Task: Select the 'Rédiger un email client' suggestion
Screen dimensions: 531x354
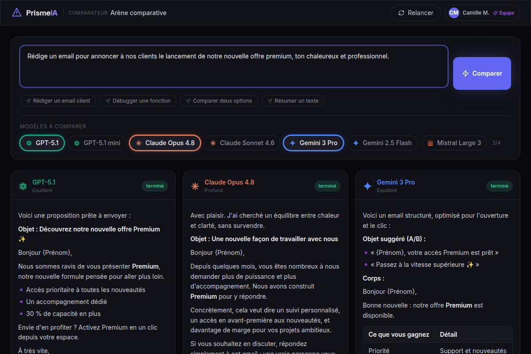Action: tap(58, 101)
